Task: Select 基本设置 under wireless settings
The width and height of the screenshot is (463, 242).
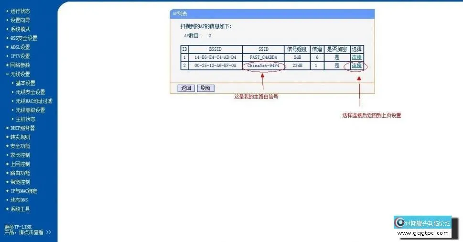Action: pos(25,83)
